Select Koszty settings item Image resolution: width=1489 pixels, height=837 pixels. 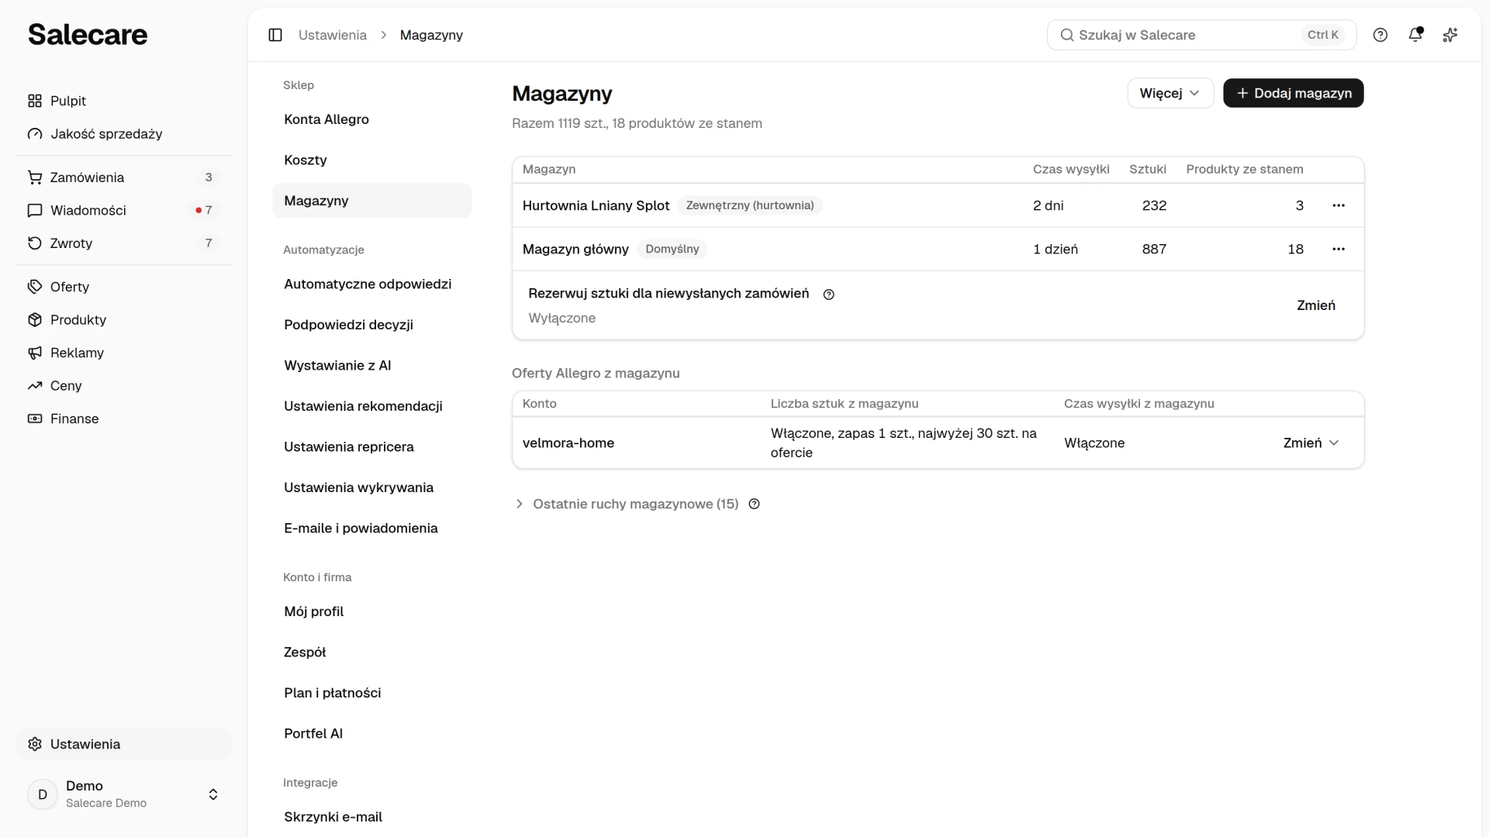pyautogui.click(x=372, y=160)
